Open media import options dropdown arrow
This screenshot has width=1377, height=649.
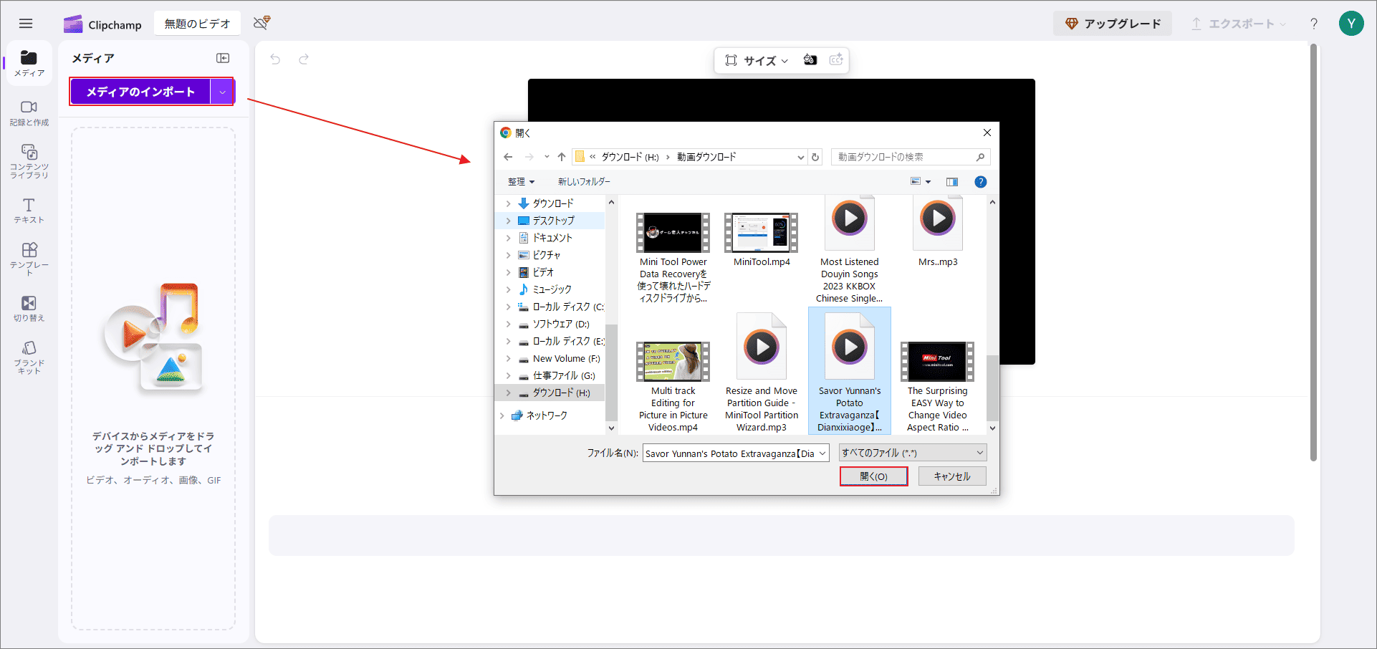(x=223, y=92)
